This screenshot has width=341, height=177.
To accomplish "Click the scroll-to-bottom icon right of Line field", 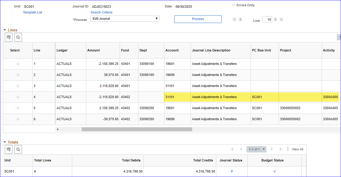I will coord(281,19).
